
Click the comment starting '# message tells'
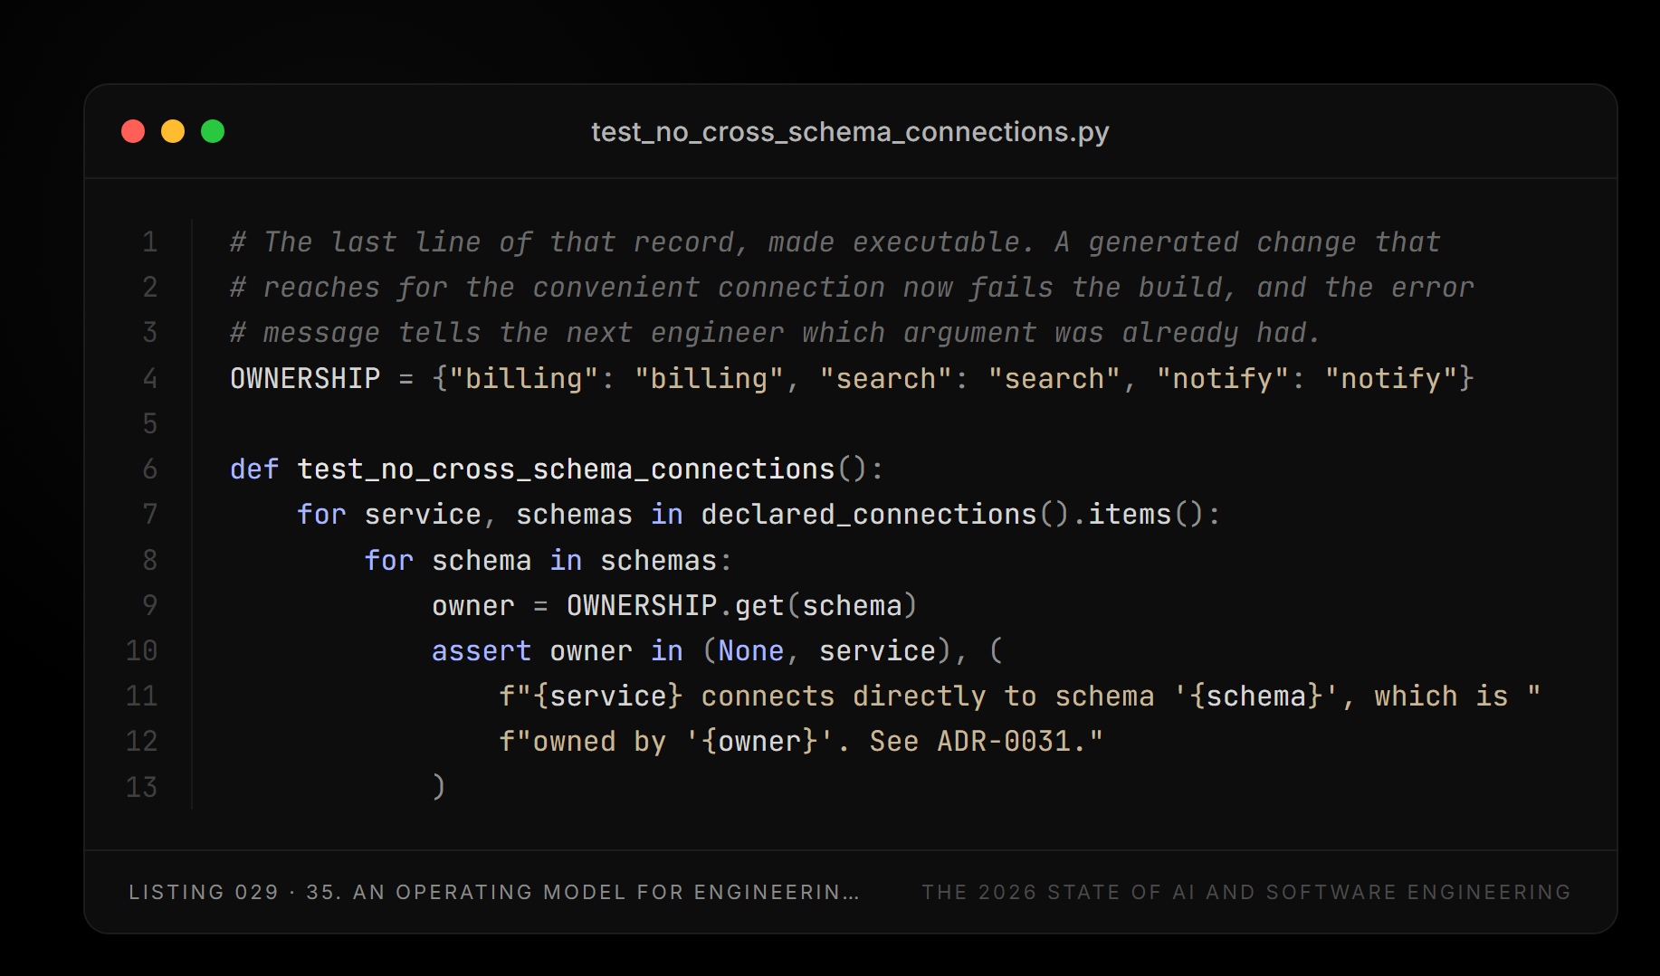tap(775, 332)
